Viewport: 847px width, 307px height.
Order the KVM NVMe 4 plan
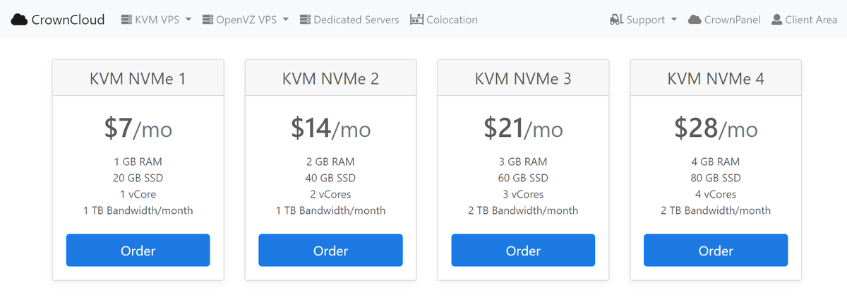716,251
